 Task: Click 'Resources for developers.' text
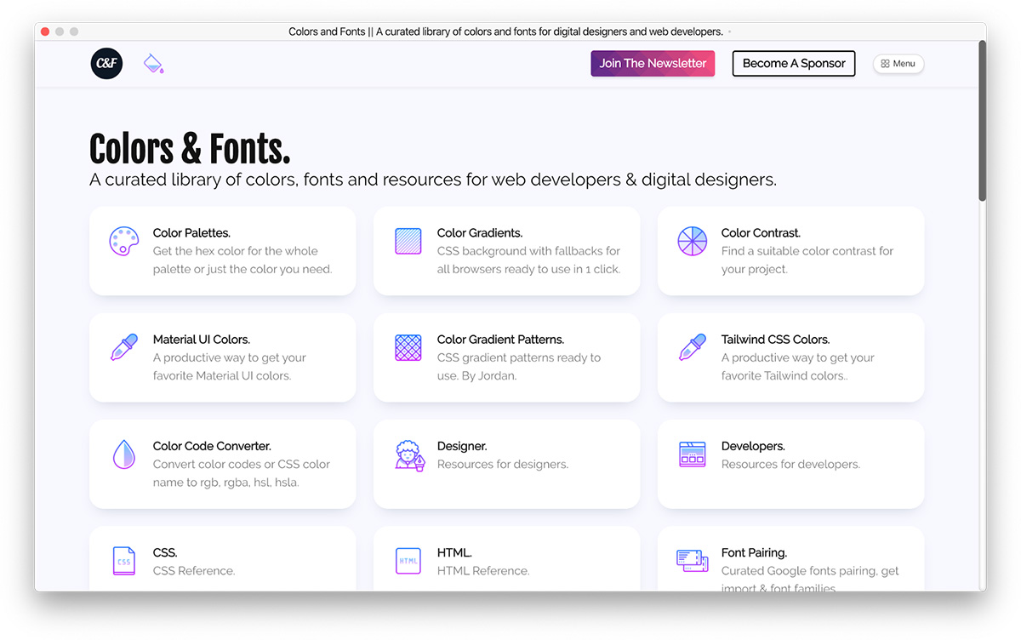pyautogui.click(x=790, y=465)
